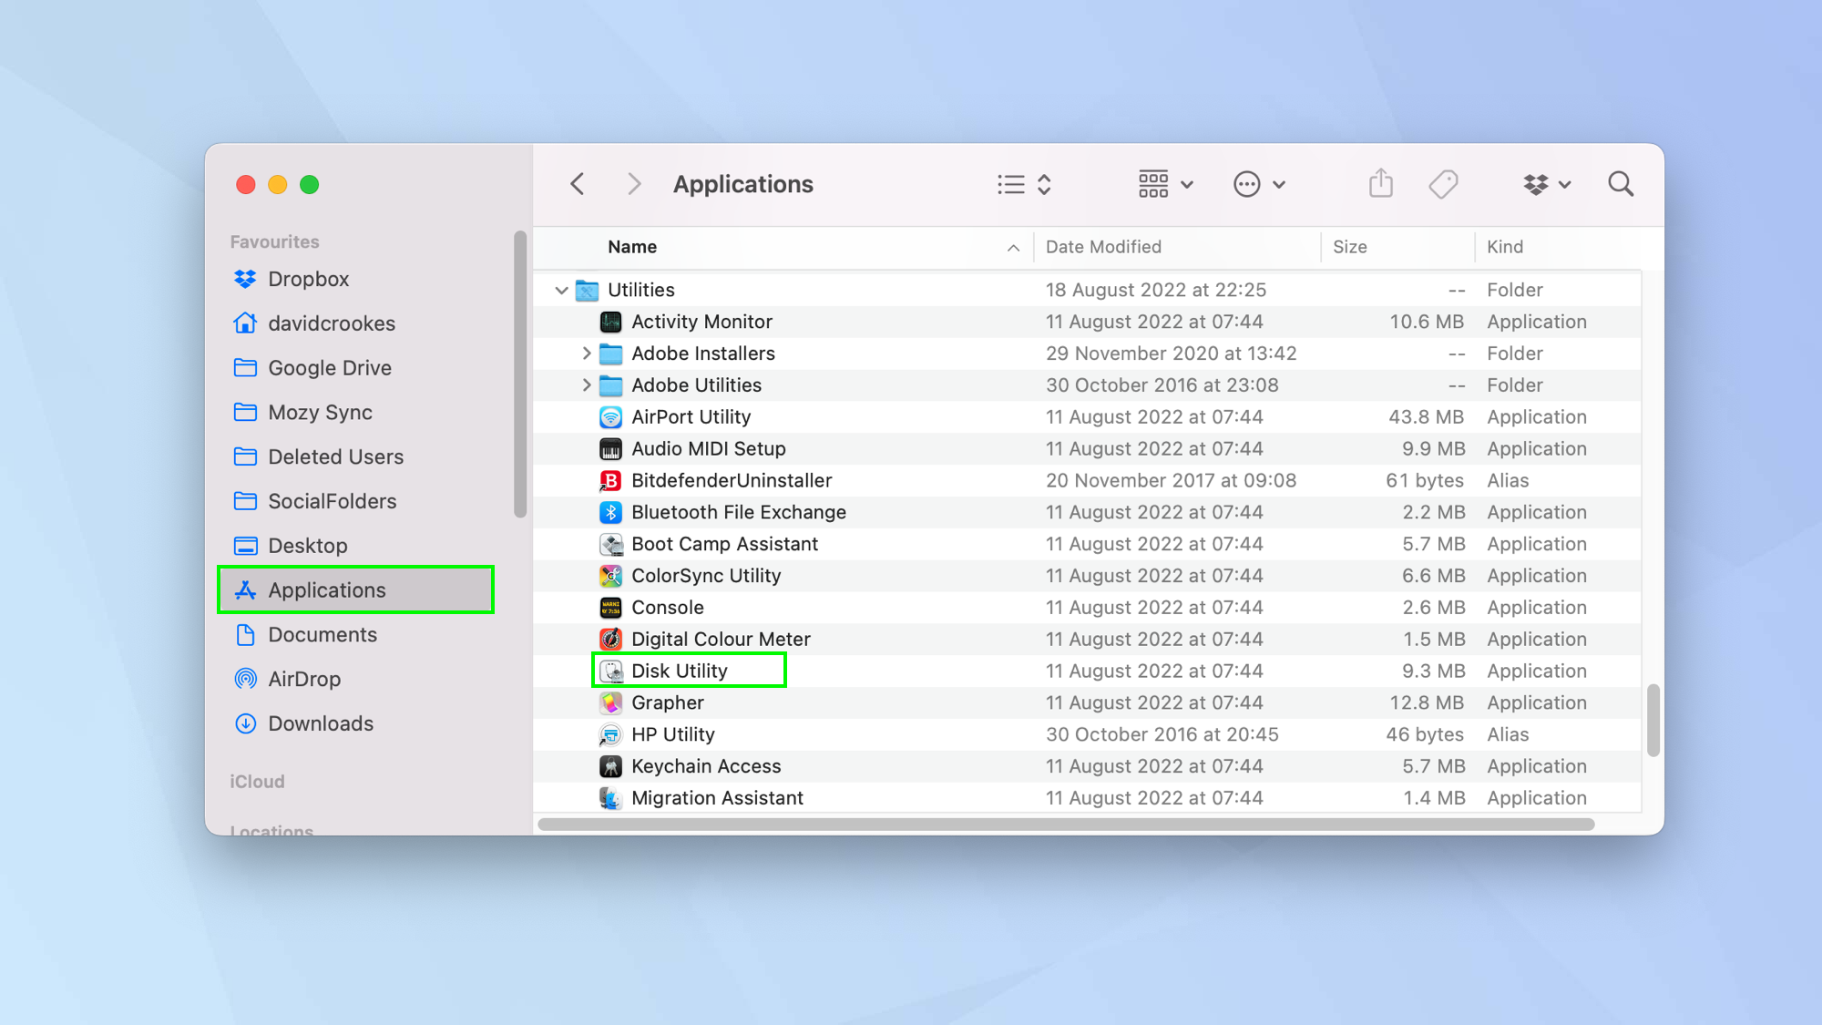The height and width of the screenshot is (1025, 1822).
Task: Open Digital Colour Meter application
Action: click(x=720, y=639)
